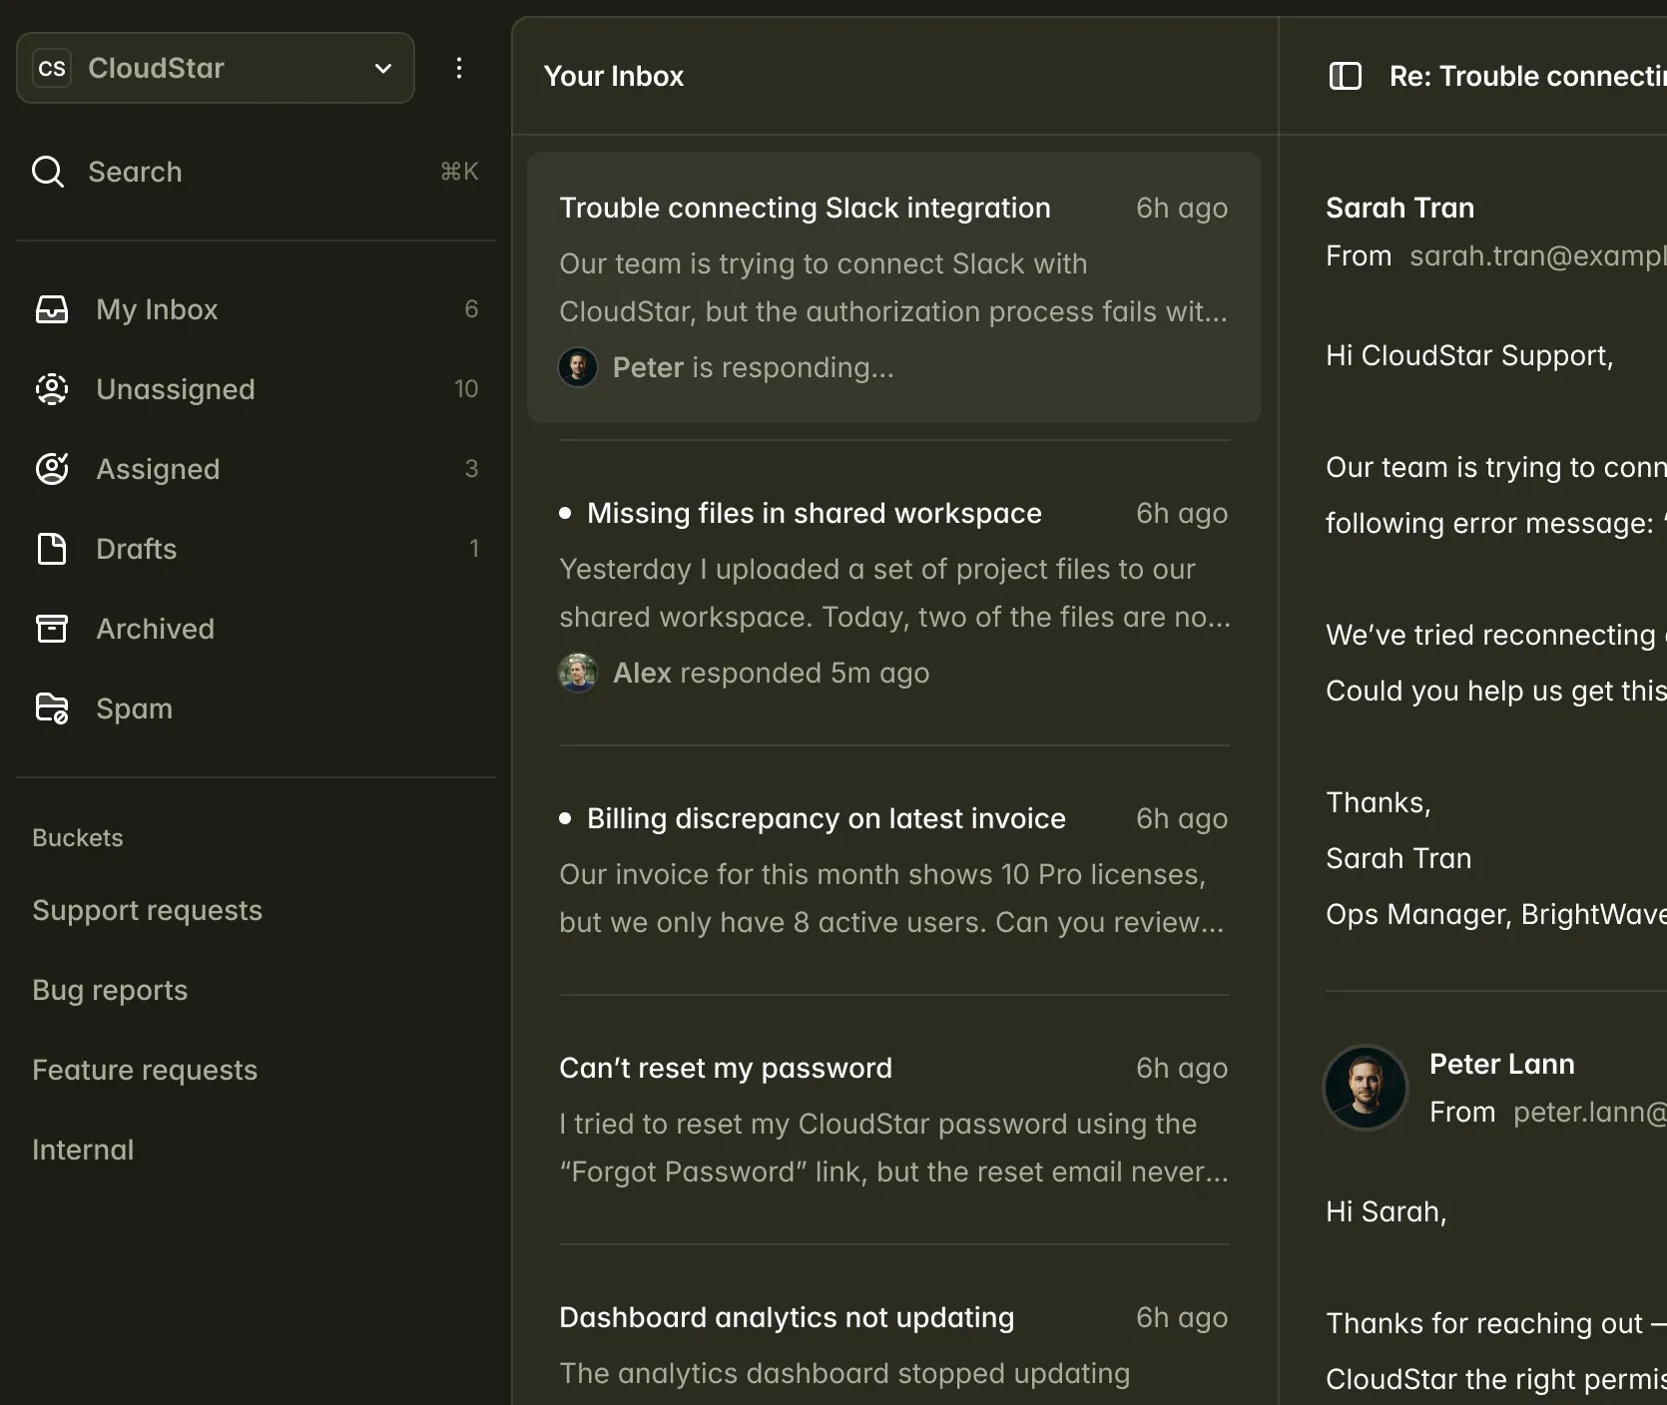Click Peter Lann's email address link
This screenshot has height=1405, width=1667.
pos(1588,1112)
